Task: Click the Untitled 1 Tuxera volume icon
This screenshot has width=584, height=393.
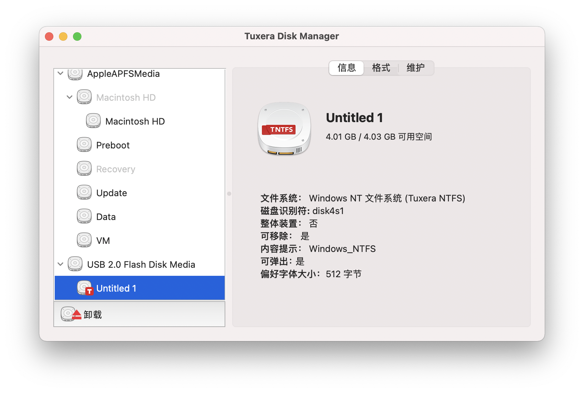Action: point(85,288)
